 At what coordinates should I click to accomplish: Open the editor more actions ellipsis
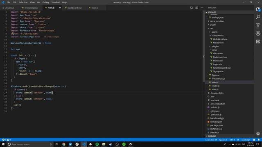(202, 8)
